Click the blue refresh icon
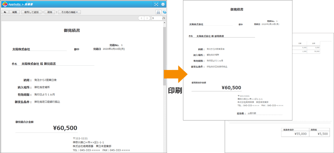 pyautogui.click(x=165, y=12)
